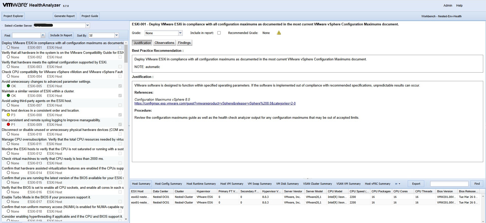The height and width of the screenshot is (223, 486).
Task: Click the green OK status dot for ESXI-005
Action: [x=8, y=86]
